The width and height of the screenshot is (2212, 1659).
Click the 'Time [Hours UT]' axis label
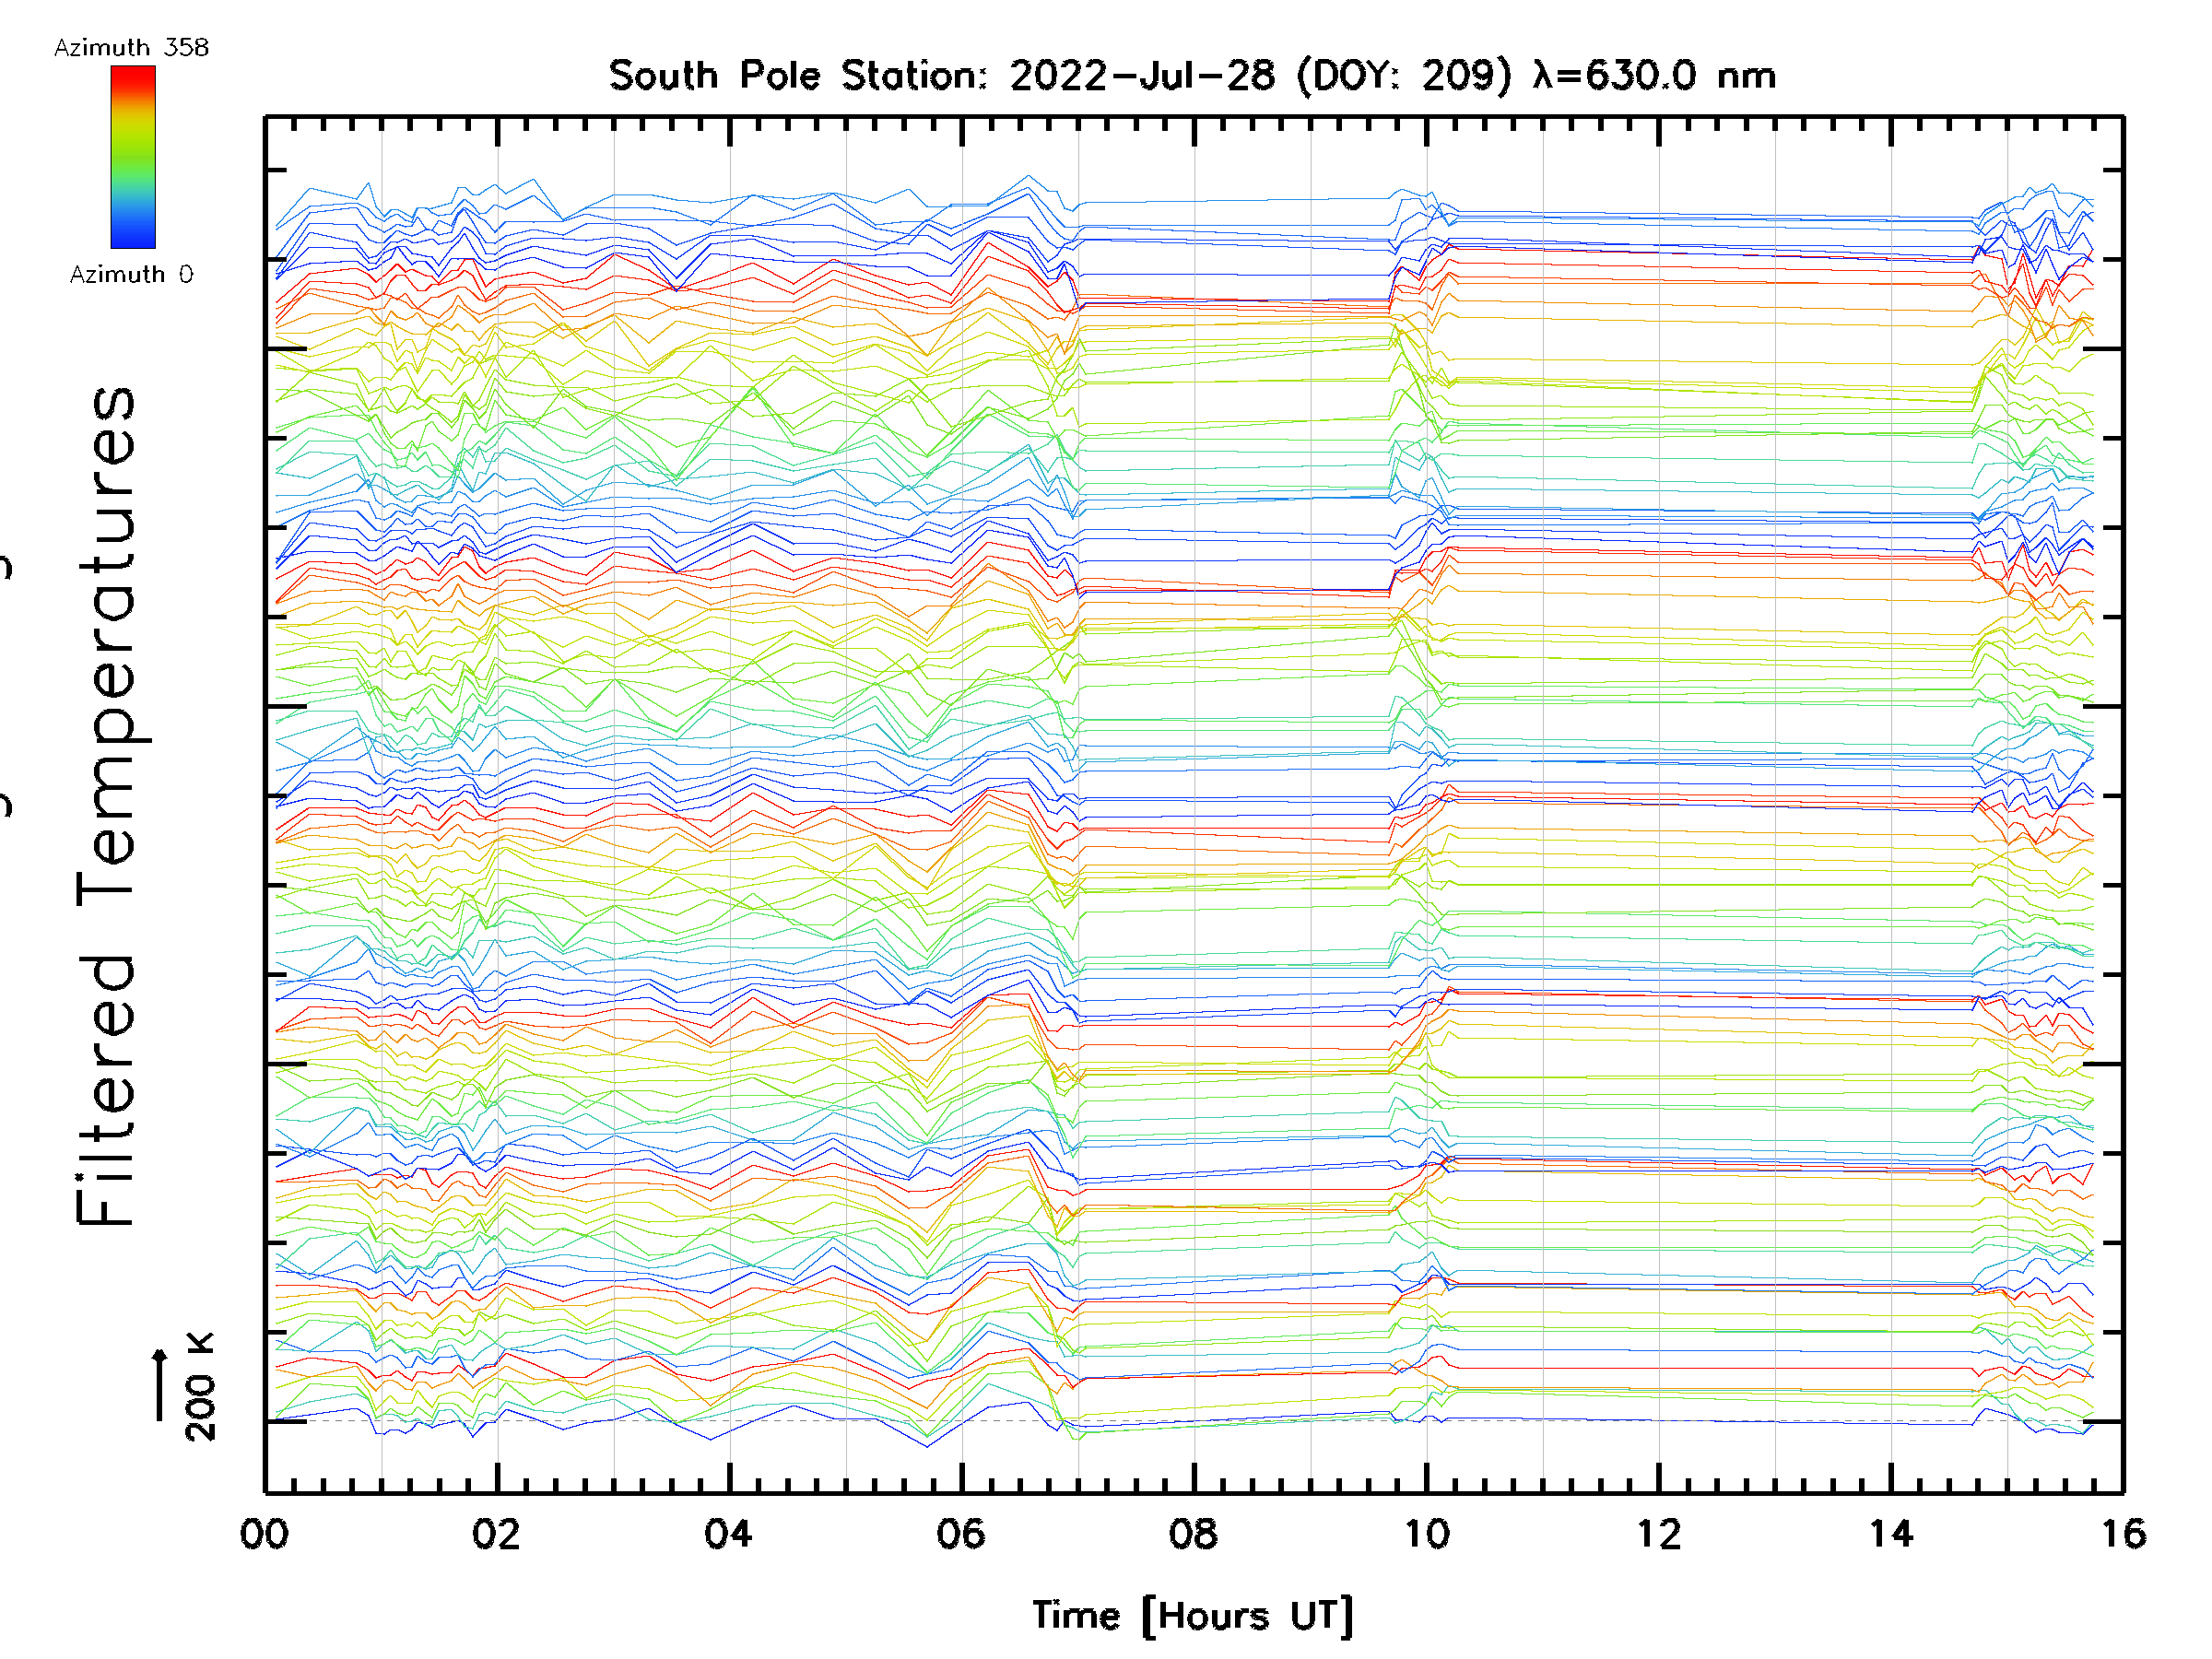[1192, 1615]
